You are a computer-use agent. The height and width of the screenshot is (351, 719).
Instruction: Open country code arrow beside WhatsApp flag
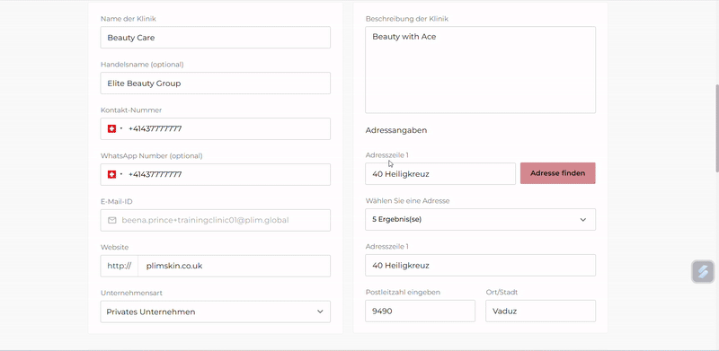[121, 174]
